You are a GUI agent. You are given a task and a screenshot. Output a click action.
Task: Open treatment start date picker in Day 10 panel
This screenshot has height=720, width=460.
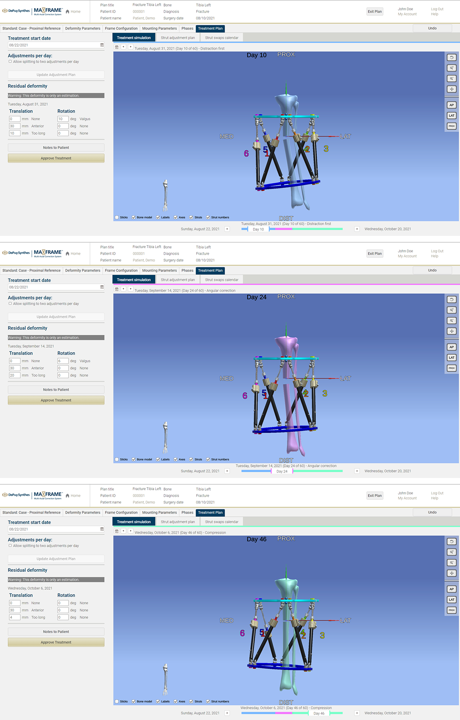[102, 45]
